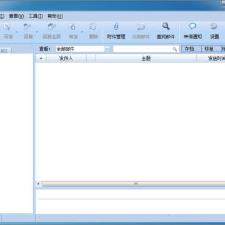
Task: Click the magnifier icon in search box
Action: point(174,49)
